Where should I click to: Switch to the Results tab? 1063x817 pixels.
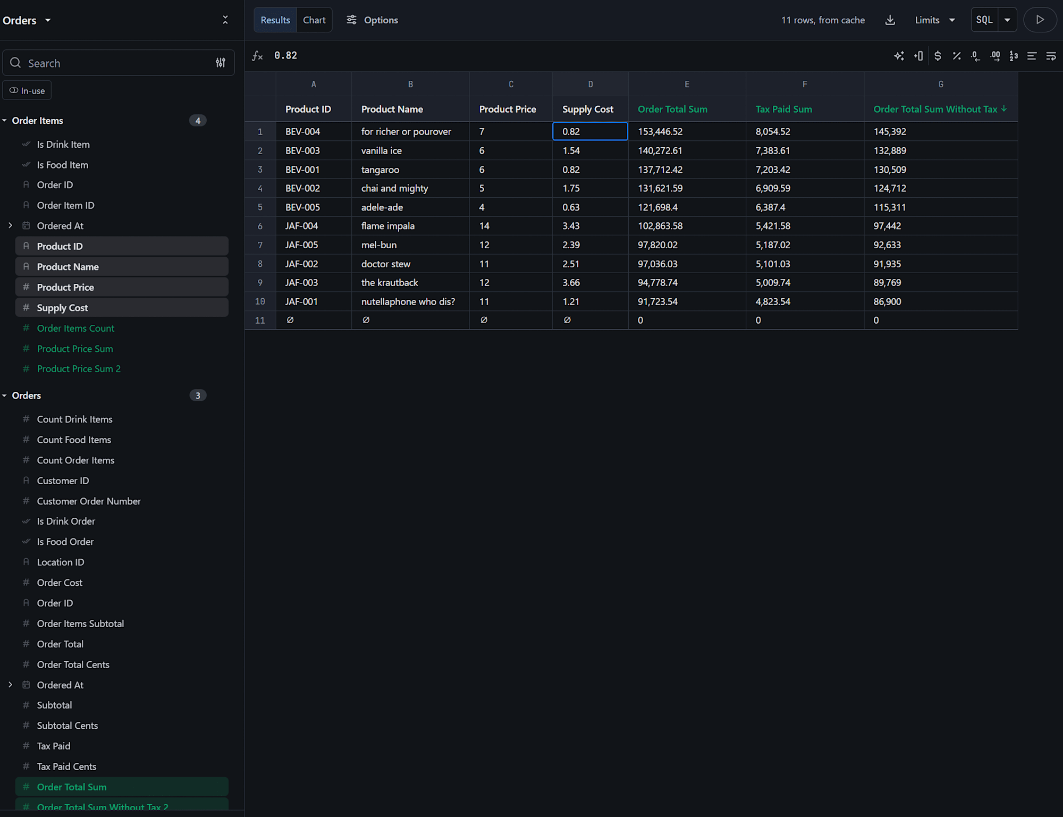coord(275,20)
